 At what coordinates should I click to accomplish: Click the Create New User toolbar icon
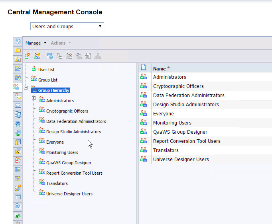click(27, 56)
